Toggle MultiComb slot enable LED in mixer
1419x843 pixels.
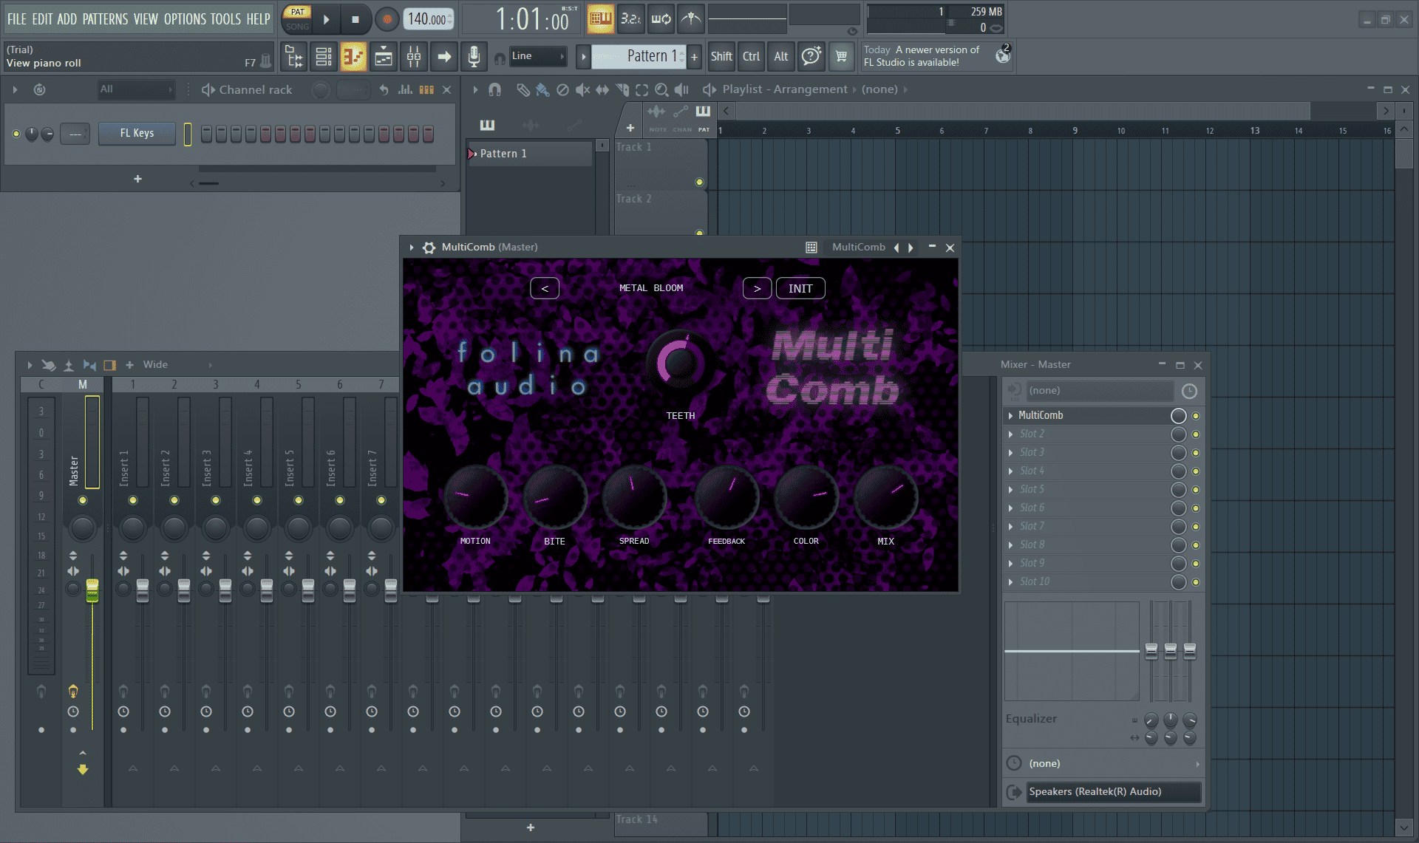(x=1196, y=416)
